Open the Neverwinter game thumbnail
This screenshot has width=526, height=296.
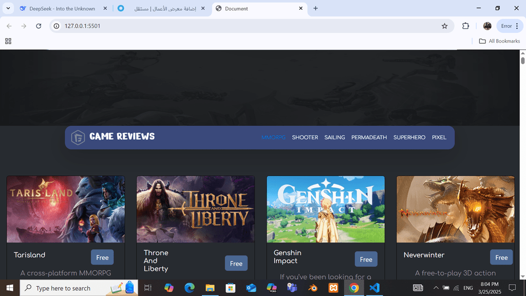[x=455, y=209]
